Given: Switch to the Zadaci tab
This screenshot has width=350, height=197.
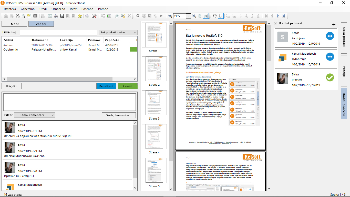Looking at the screenshot, I should click(41, 24).
